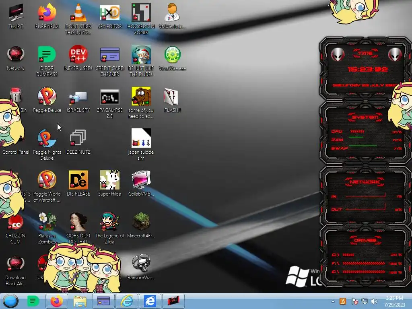Click the DRIVES widget header
Image resolution: width=412 pixels, height=309 pixels.
click(365, 240)
